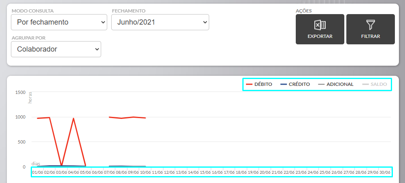Toggle the Adicional series in legend
This screenshot has height=183, width=405.
click(336, 84)
